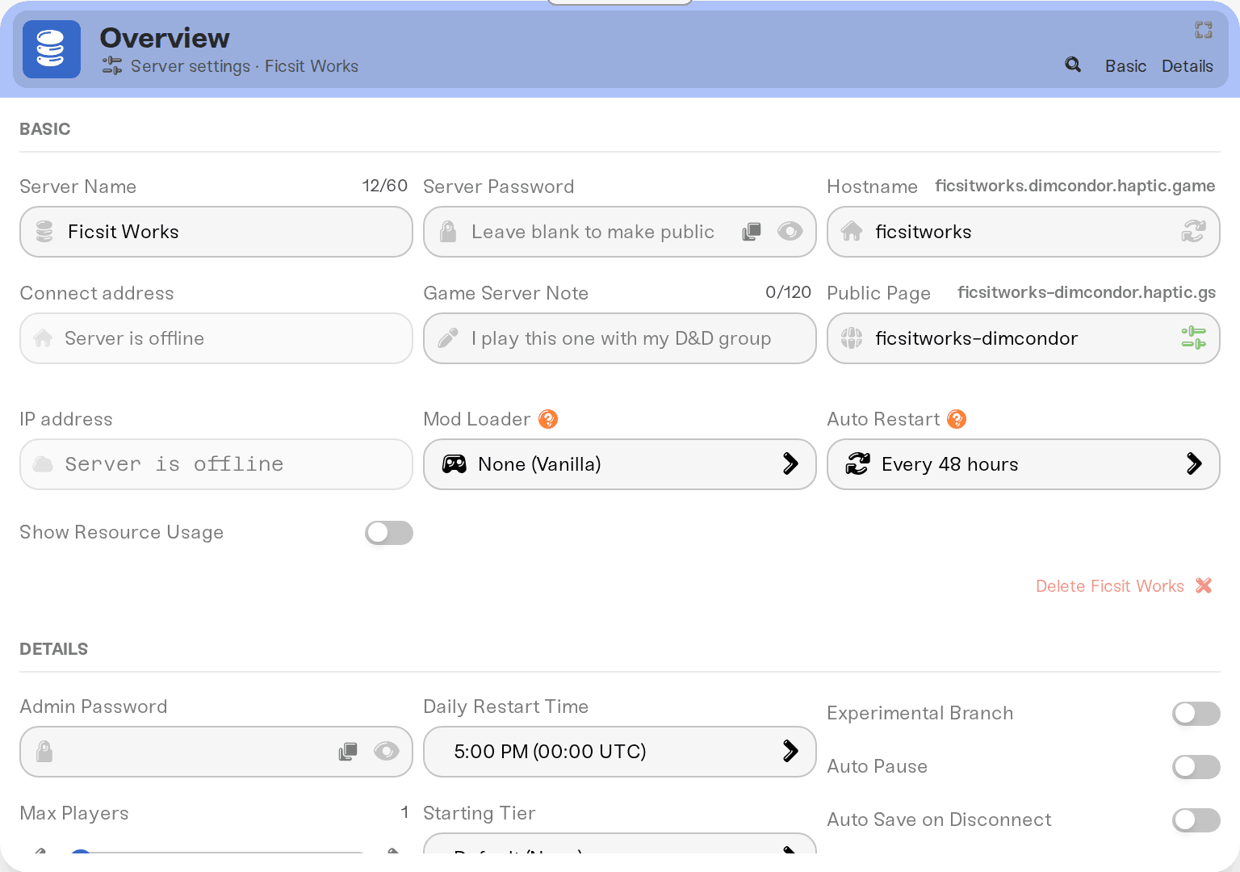This screenshot has width=1240, height=872.
Task: Jump to the Details section tab
Action: click(x=1187, y=66)
